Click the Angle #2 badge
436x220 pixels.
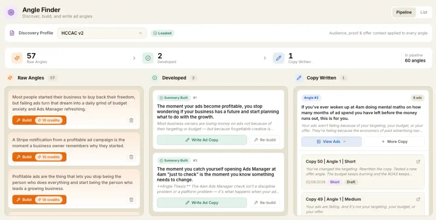(311, 98)
